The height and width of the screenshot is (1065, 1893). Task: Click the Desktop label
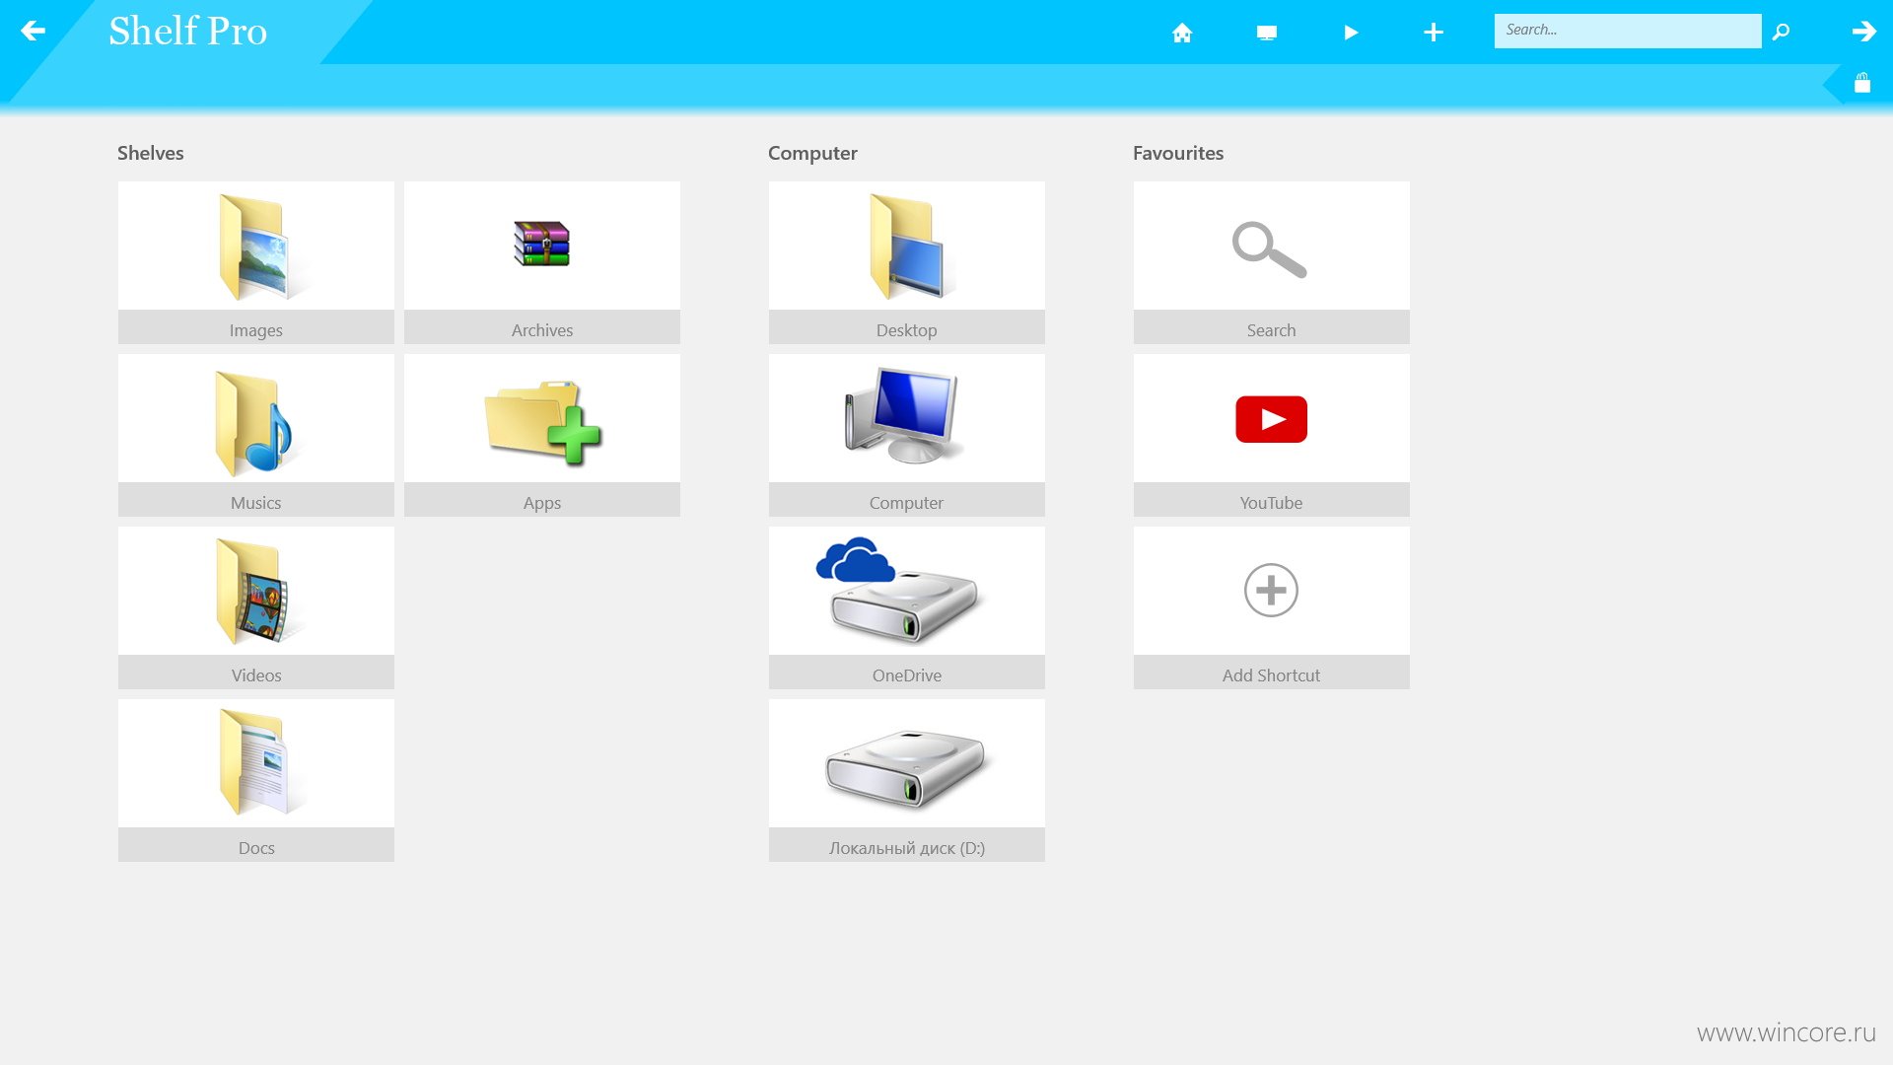tap(907, 330)
